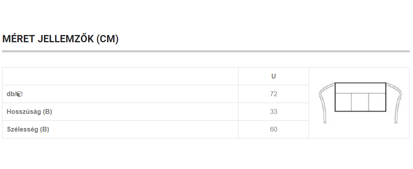Click the empty top-left table header cell

pyautogui.click(x=120, y=76)
